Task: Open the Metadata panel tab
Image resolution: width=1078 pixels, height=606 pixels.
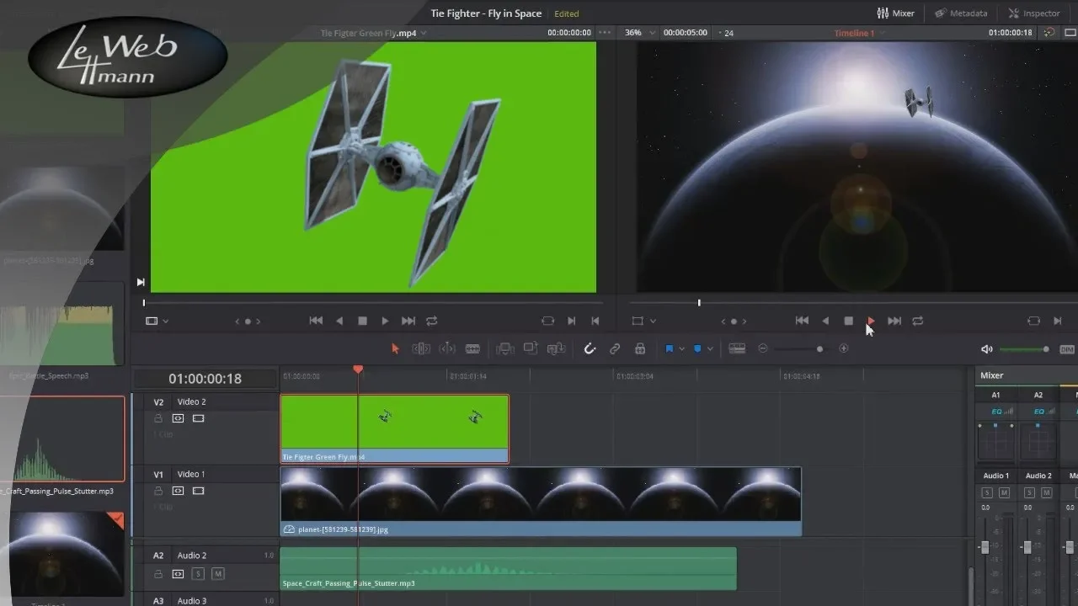Action: point(961,13)
